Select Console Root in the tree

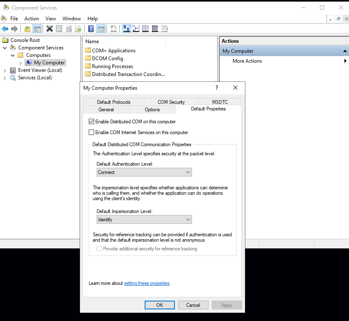(x=25, y=40)
